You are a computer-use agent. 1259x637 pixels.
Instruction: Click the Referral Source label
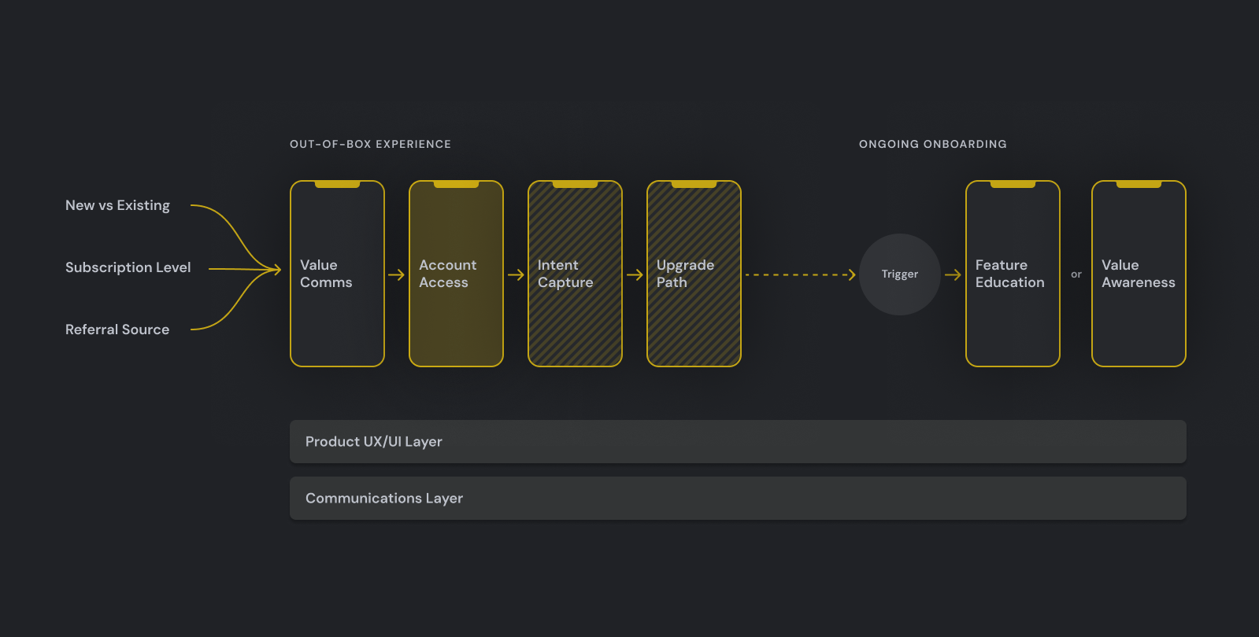(x=117, y=330)
